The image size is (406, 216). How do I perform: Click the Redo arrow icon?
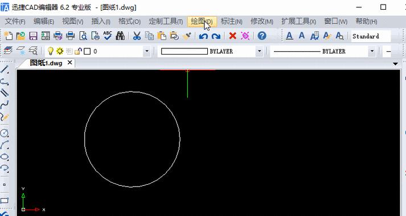(216, 36)
